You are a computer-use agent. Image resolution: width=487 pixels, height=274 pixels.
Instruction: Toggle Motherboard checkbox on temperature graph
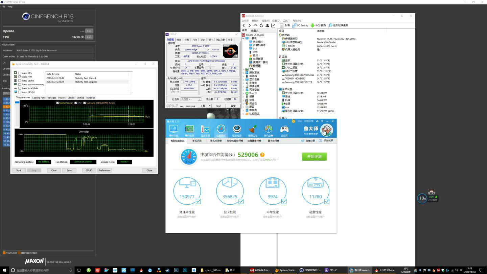(x=57, y=103)
